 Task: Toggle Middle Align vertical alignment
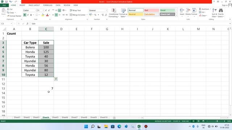[56, 10]
